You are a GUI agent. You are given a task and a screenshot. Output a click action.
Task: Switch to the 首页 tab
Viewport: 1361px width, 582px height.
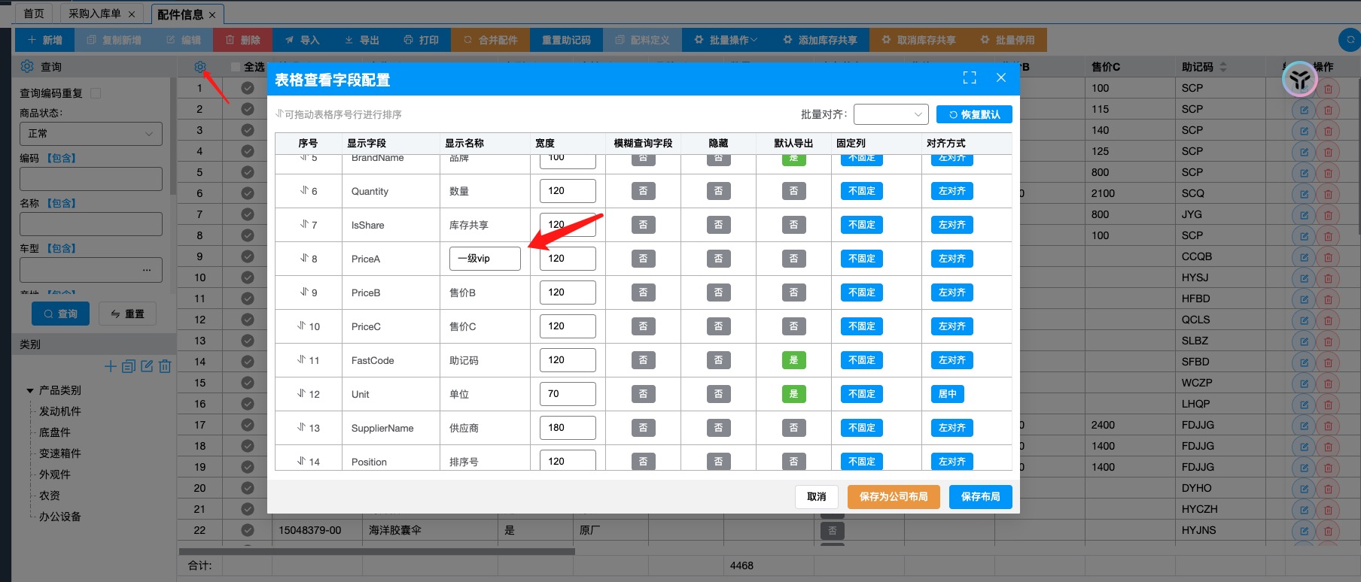coord(34,14)
